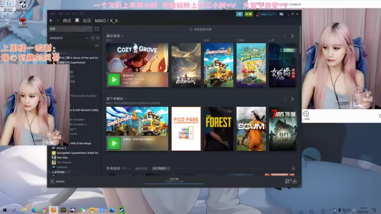Select The Invisible Guardian in game list
Screen dimensions: 381x214
click(83, 96)
